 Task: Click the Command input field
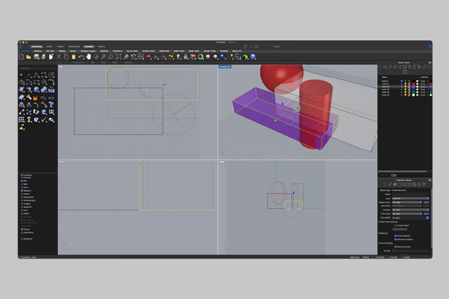pyautogui.click(x=38, y=68)
